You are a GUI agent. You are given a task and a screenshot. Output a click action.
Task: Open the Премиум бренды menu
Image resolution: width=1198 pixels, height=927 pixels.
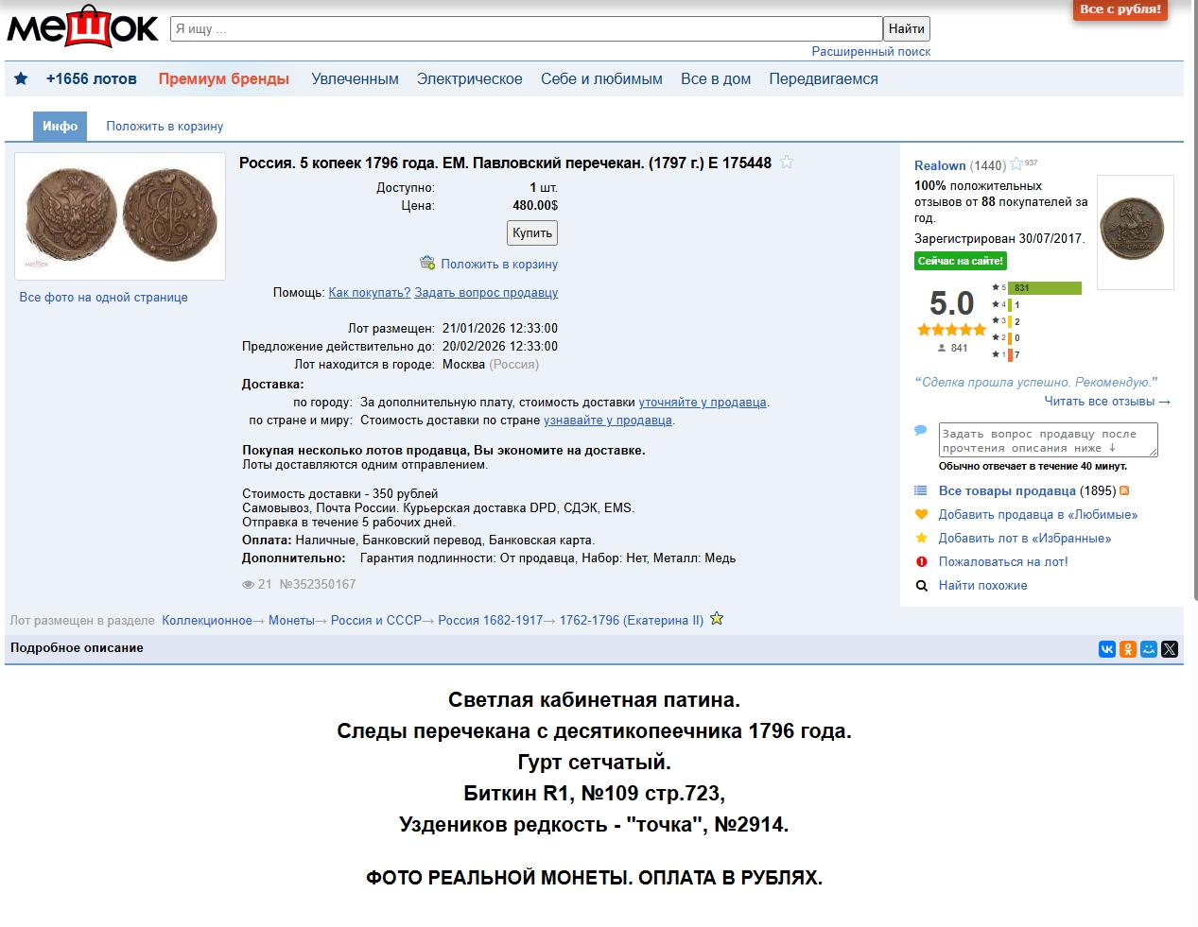point(224,78)
